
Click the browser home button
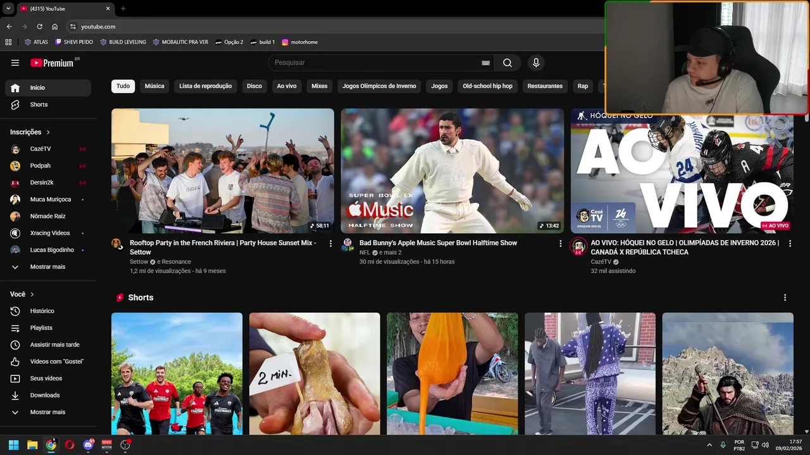(x=55, y=27)
